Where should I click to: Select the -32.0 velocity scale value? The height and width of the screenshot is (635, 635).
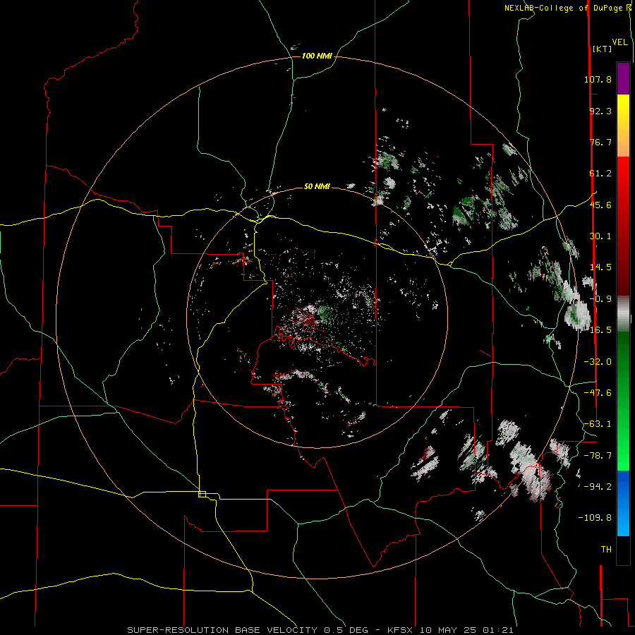pyautogui.click(x=598, y=362)
